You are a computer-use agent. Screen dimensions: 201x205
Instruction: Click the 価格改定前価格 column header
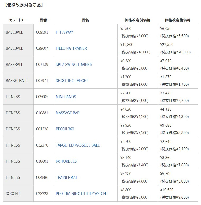tap(137, 20)
